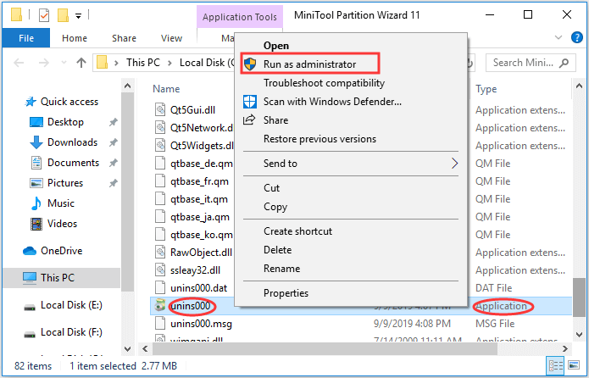Open the Customize Quick Access Toolbar dropdown
Screen dimensions: 589x378
tap(78, 16)
